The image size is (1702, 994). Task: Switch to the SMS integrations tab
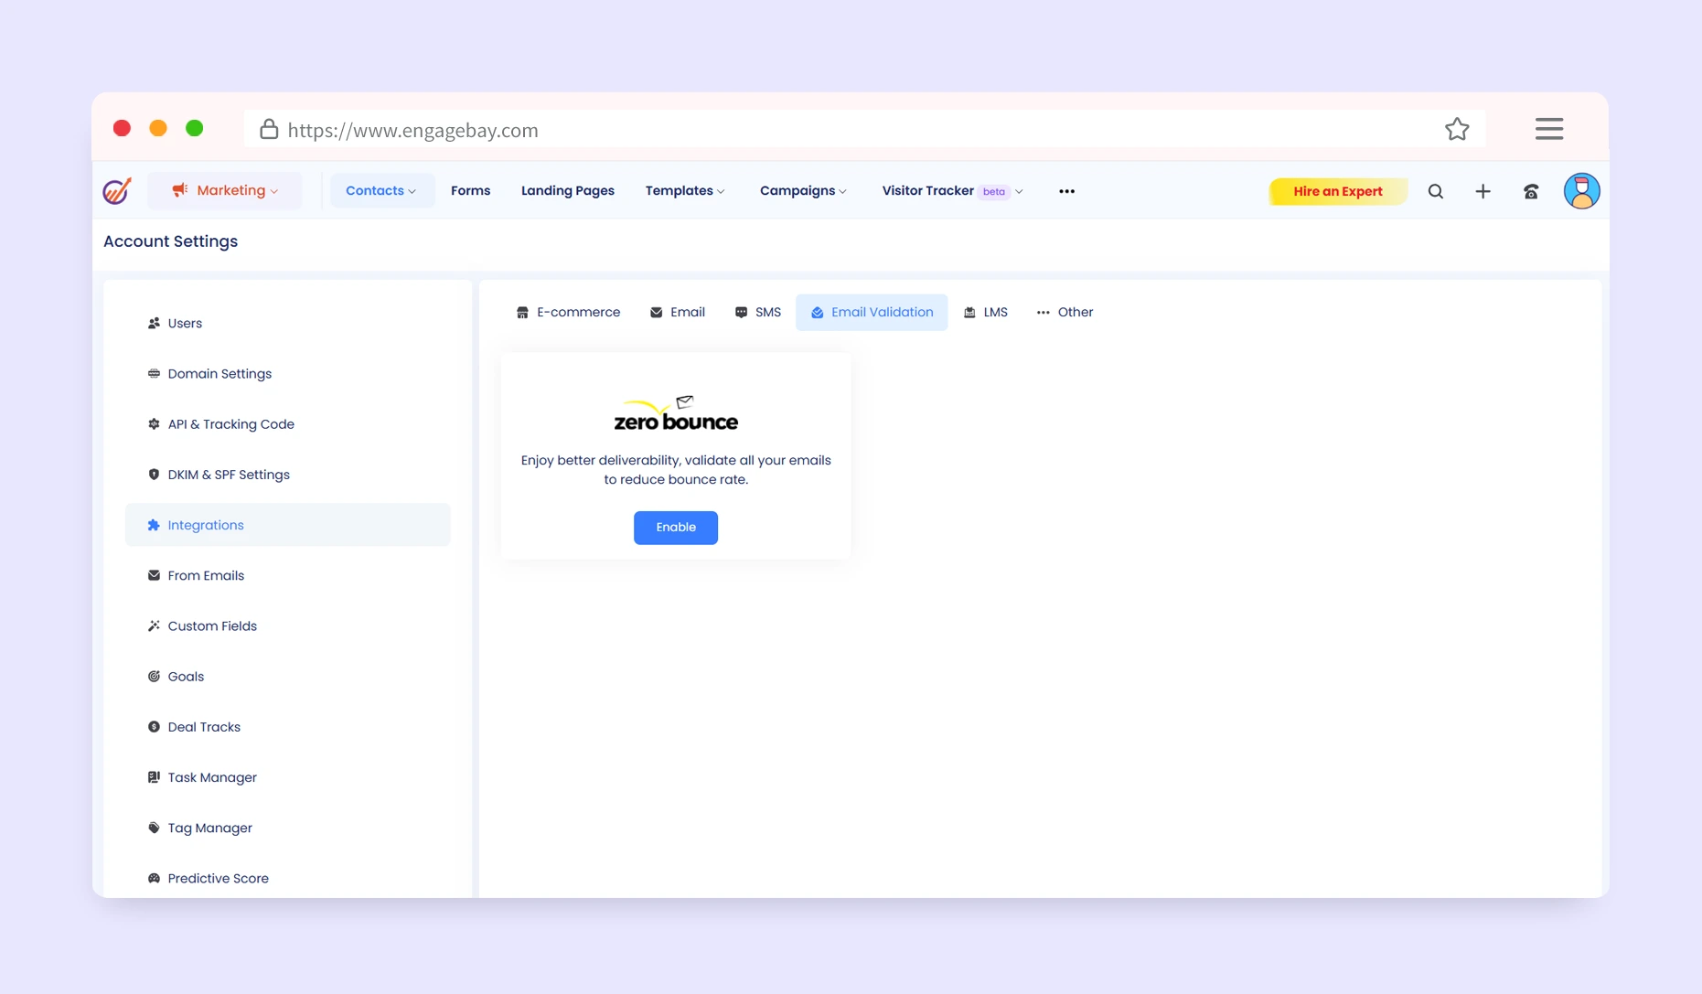(757, 312)
